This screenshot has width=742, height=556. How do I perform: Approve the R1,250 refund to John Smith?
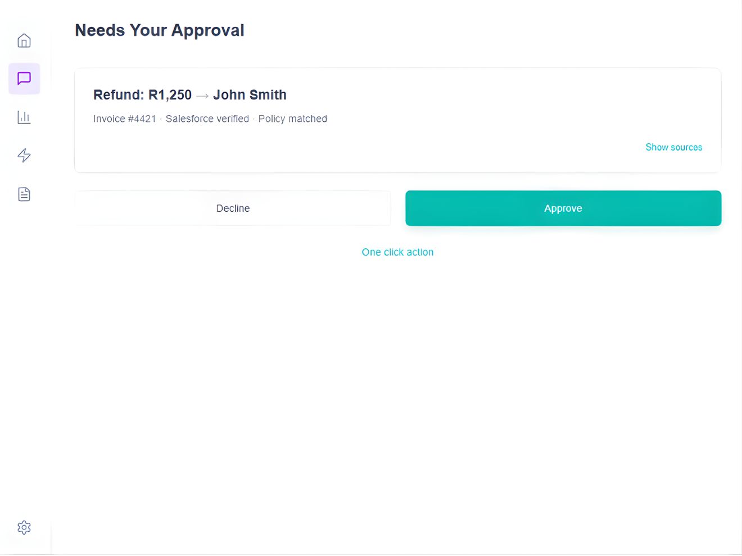pos(563,208)
